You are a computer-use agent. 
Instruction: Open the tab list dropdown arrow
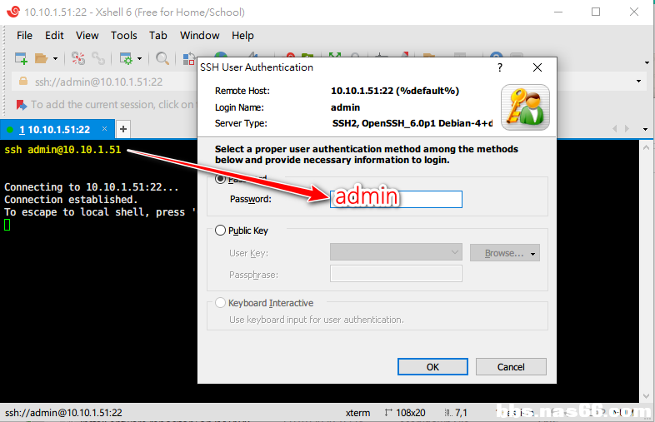[x=645, y=129]
